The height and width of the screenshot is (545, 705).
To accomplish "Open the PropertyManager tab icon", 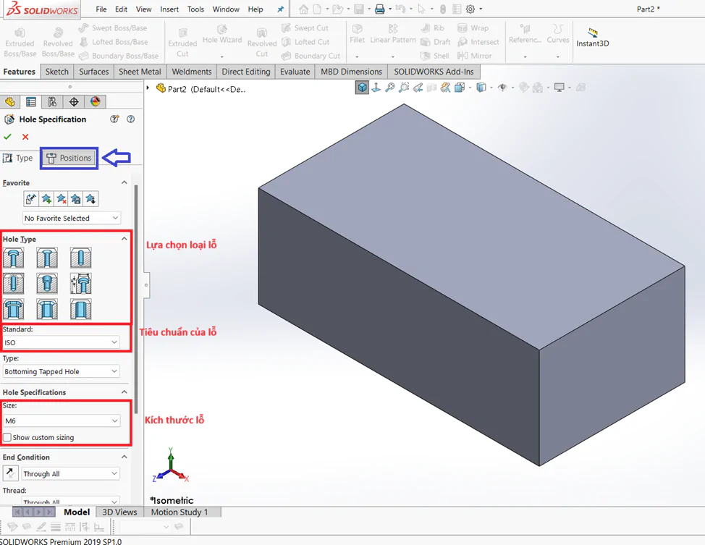I will click(x=31, y=101).
